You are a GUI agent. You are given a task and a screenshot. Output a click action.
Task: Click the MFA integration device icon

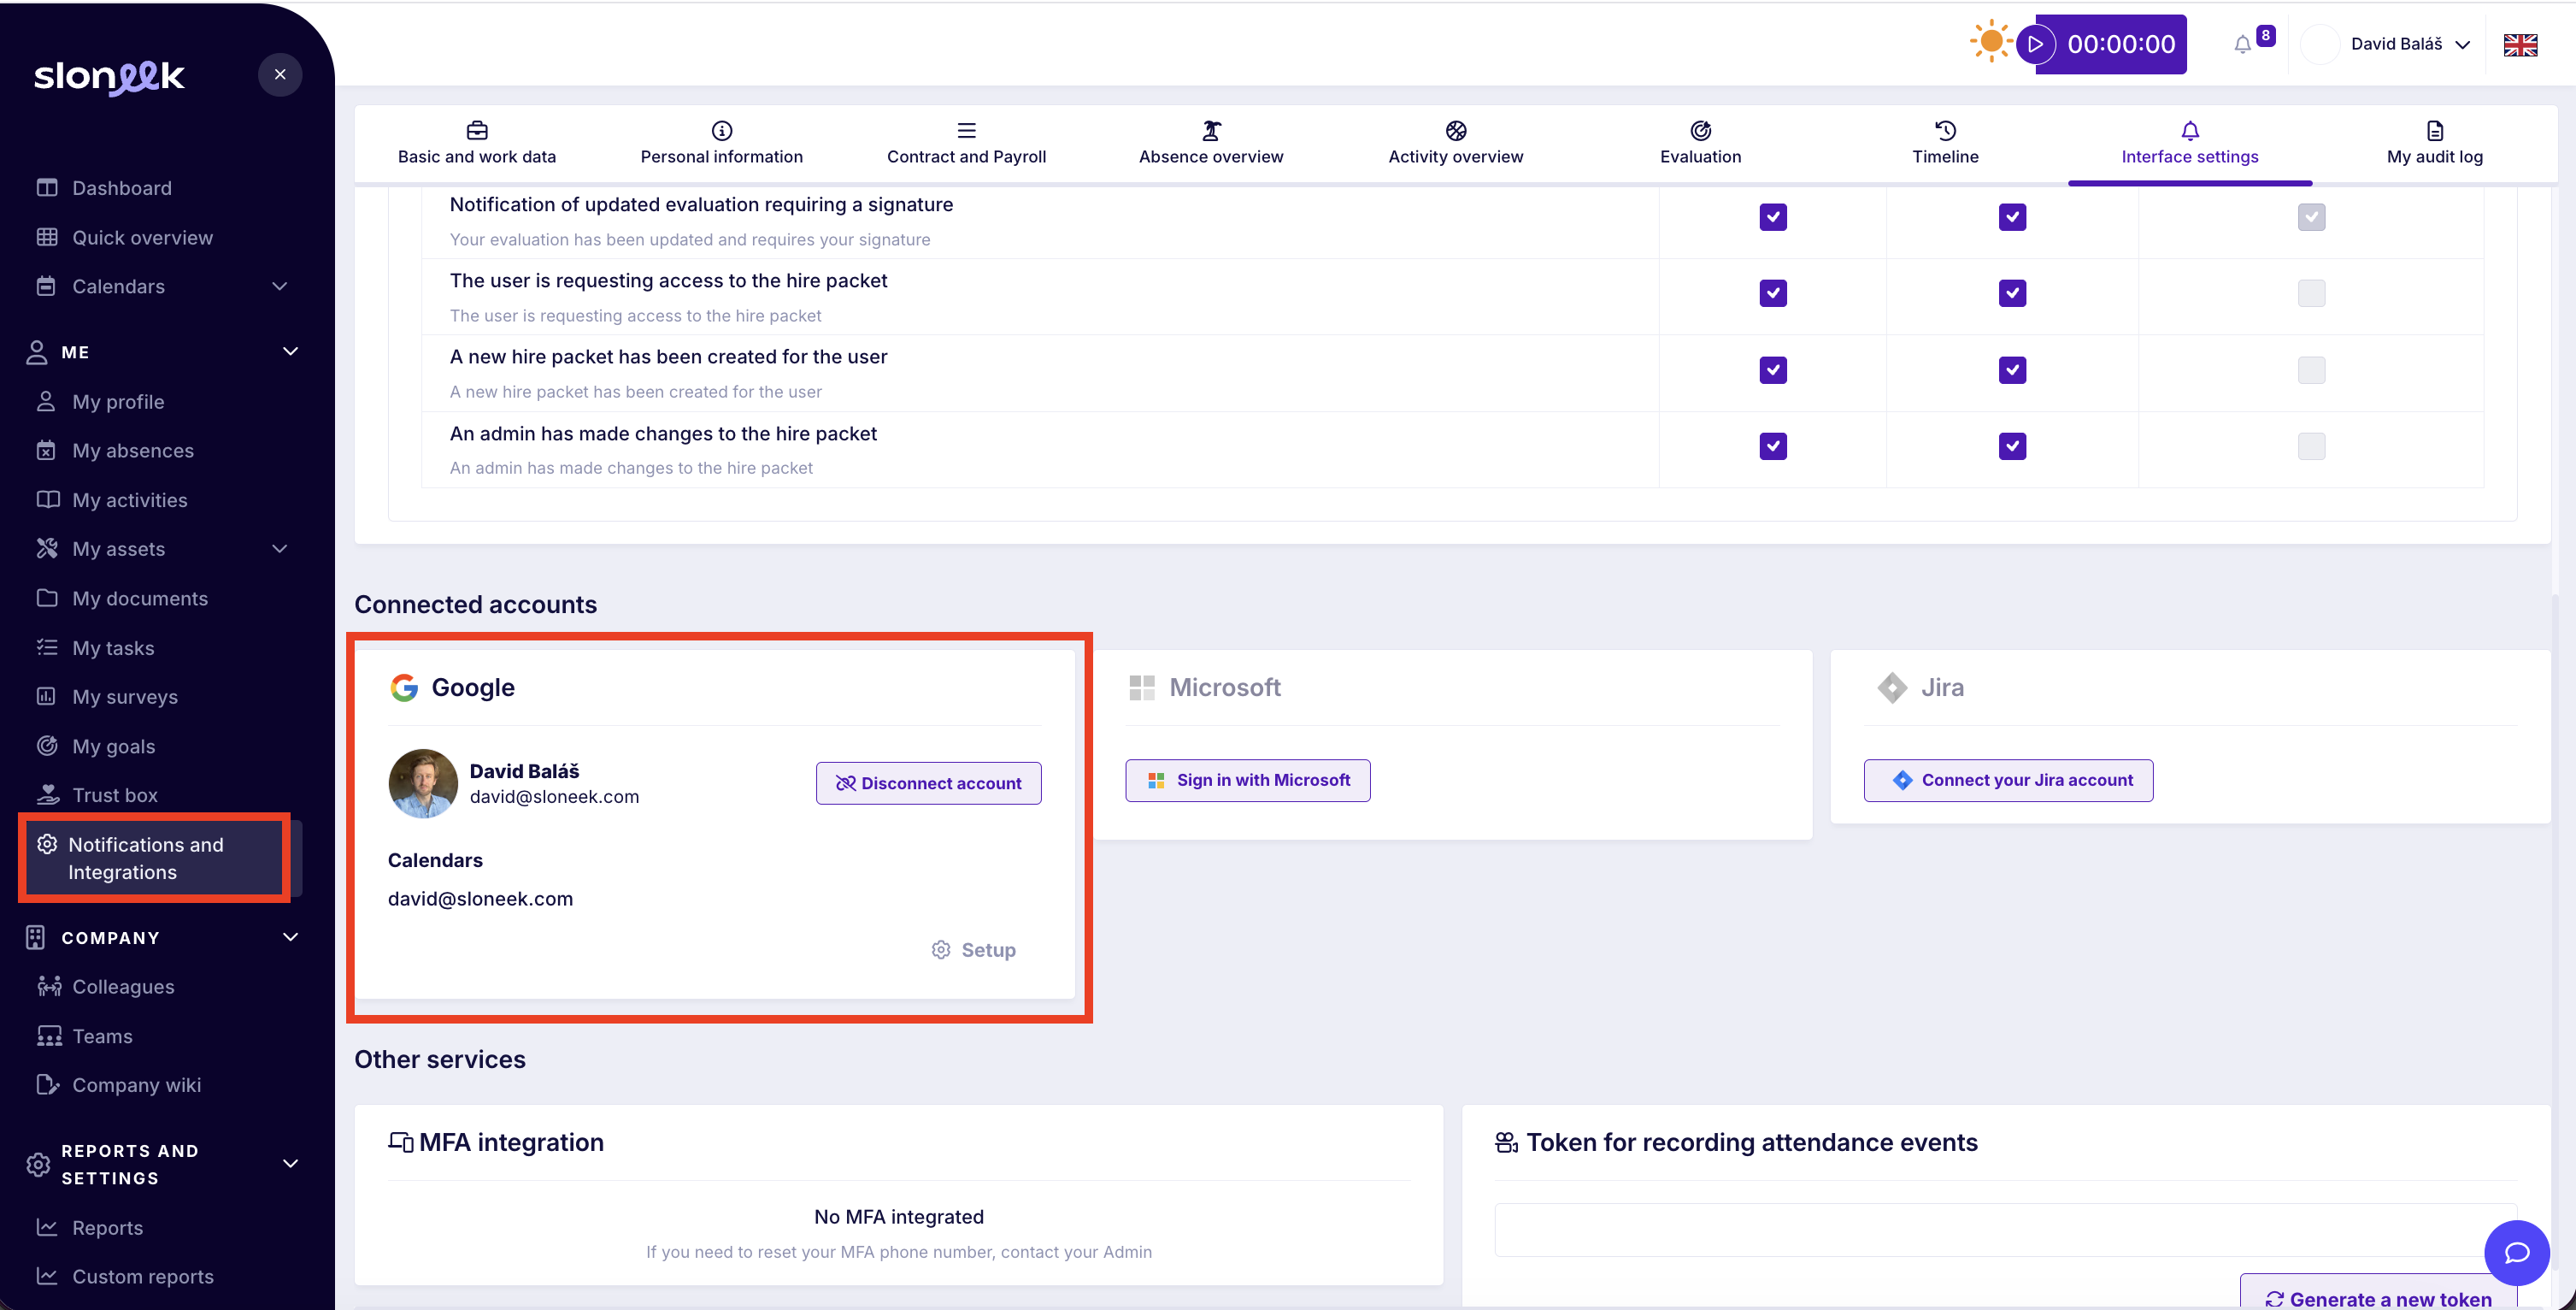[401, 1142]
